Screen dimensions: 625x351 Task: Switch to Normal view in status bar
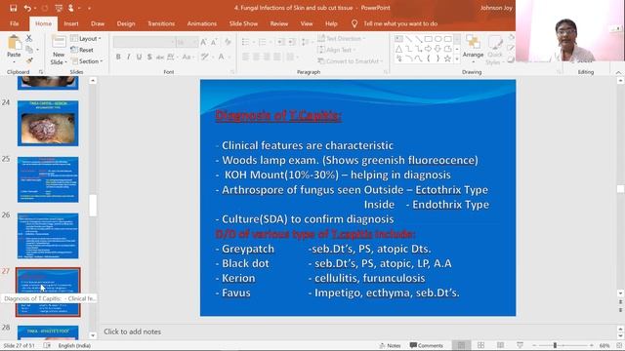coord(461,345)
